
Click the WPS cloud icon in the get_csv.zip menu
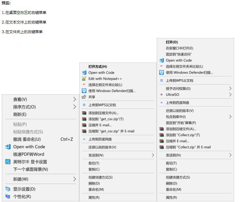(x=84, y=105)
